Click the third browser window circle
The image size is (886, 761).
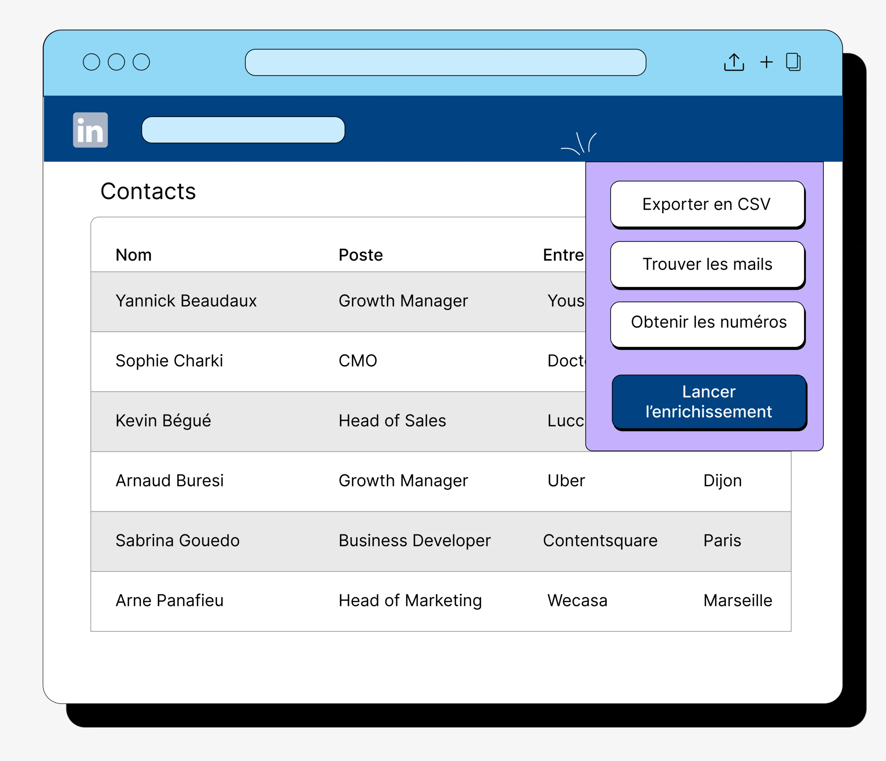[141, 62]
